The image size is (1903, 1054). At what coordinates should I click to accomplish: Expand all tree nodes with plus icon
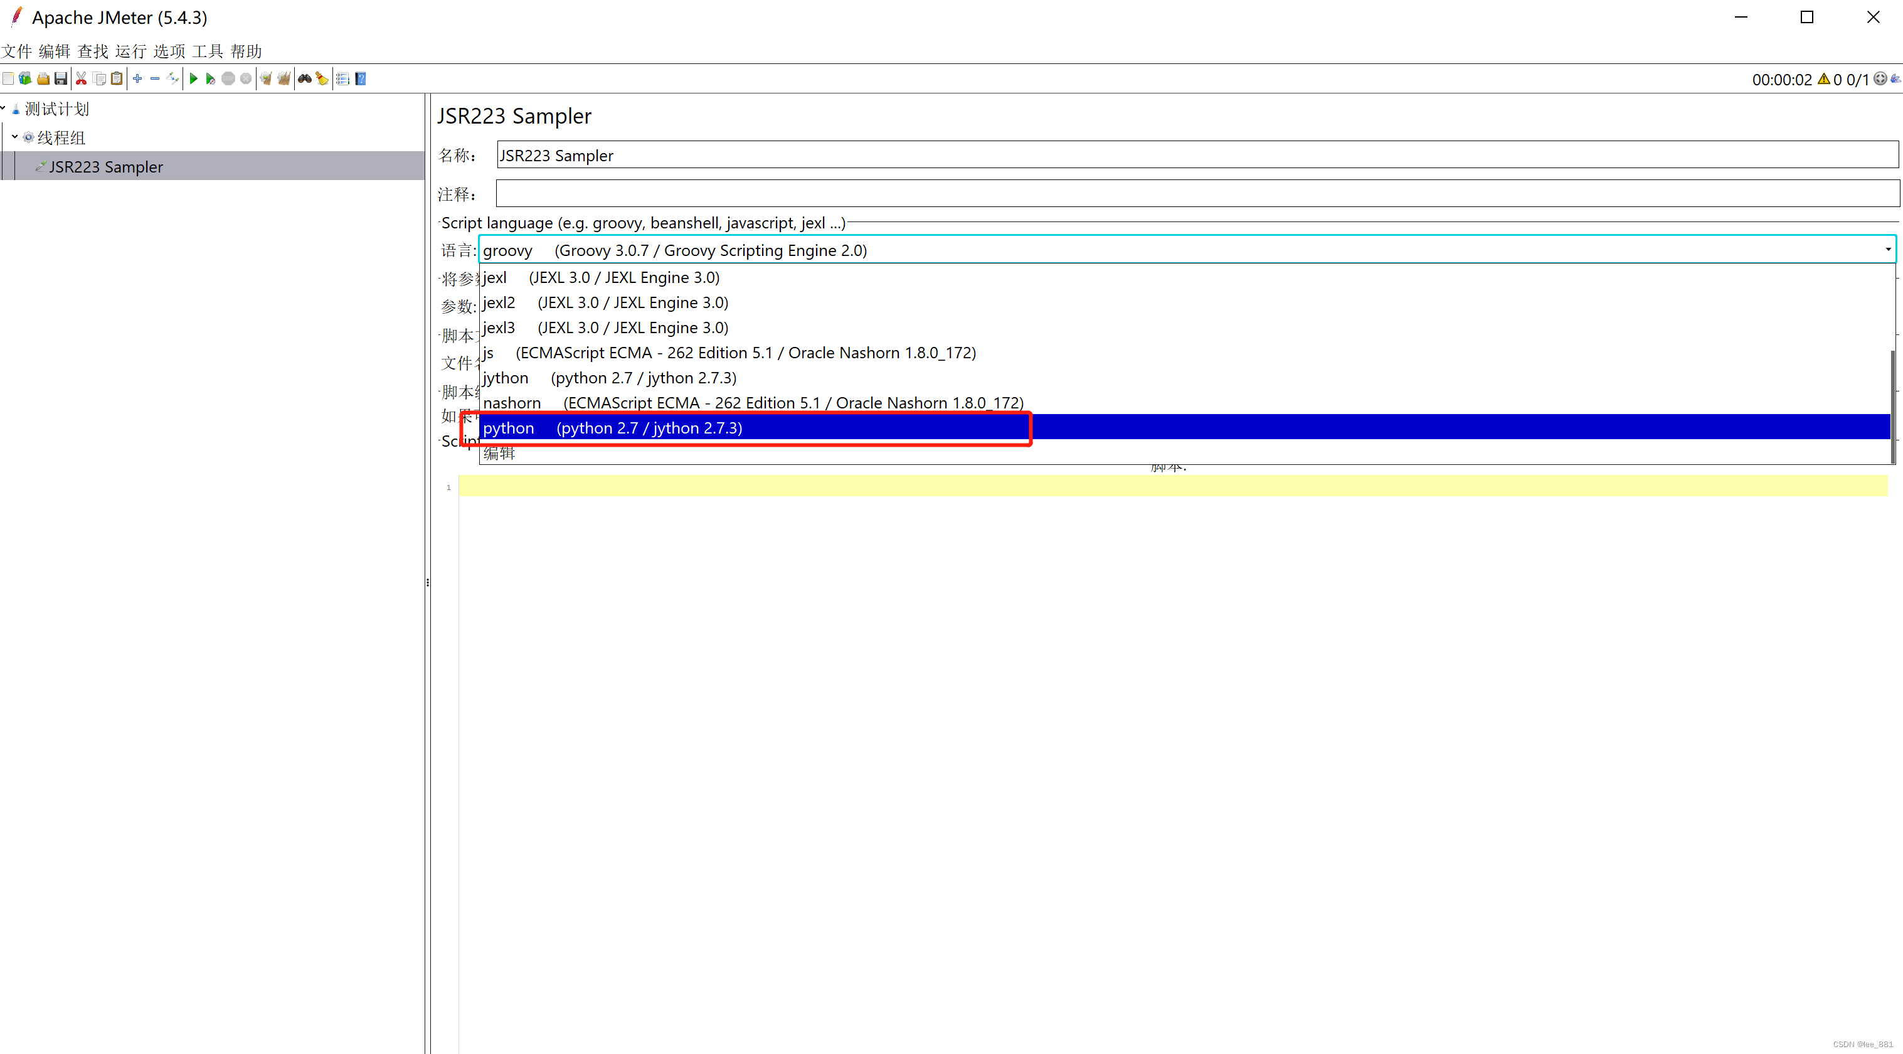(137, 78)
